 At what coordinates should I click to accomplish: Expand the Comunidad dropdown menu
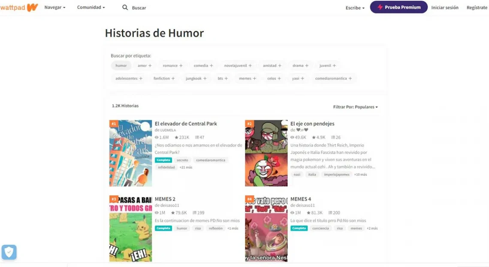coord(91,7)
